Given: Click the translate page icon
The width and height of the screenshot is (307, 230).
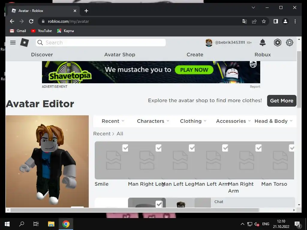Looking at the screenshot, I should 245,21.
